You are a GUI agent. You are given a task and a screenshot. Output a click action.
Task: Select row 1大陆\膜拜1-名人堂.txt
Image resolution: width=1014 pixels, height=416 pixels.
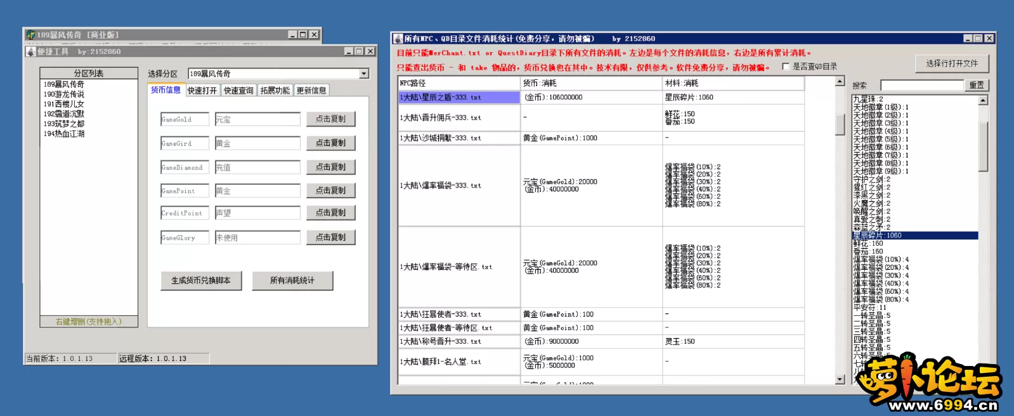pos(459,362)
